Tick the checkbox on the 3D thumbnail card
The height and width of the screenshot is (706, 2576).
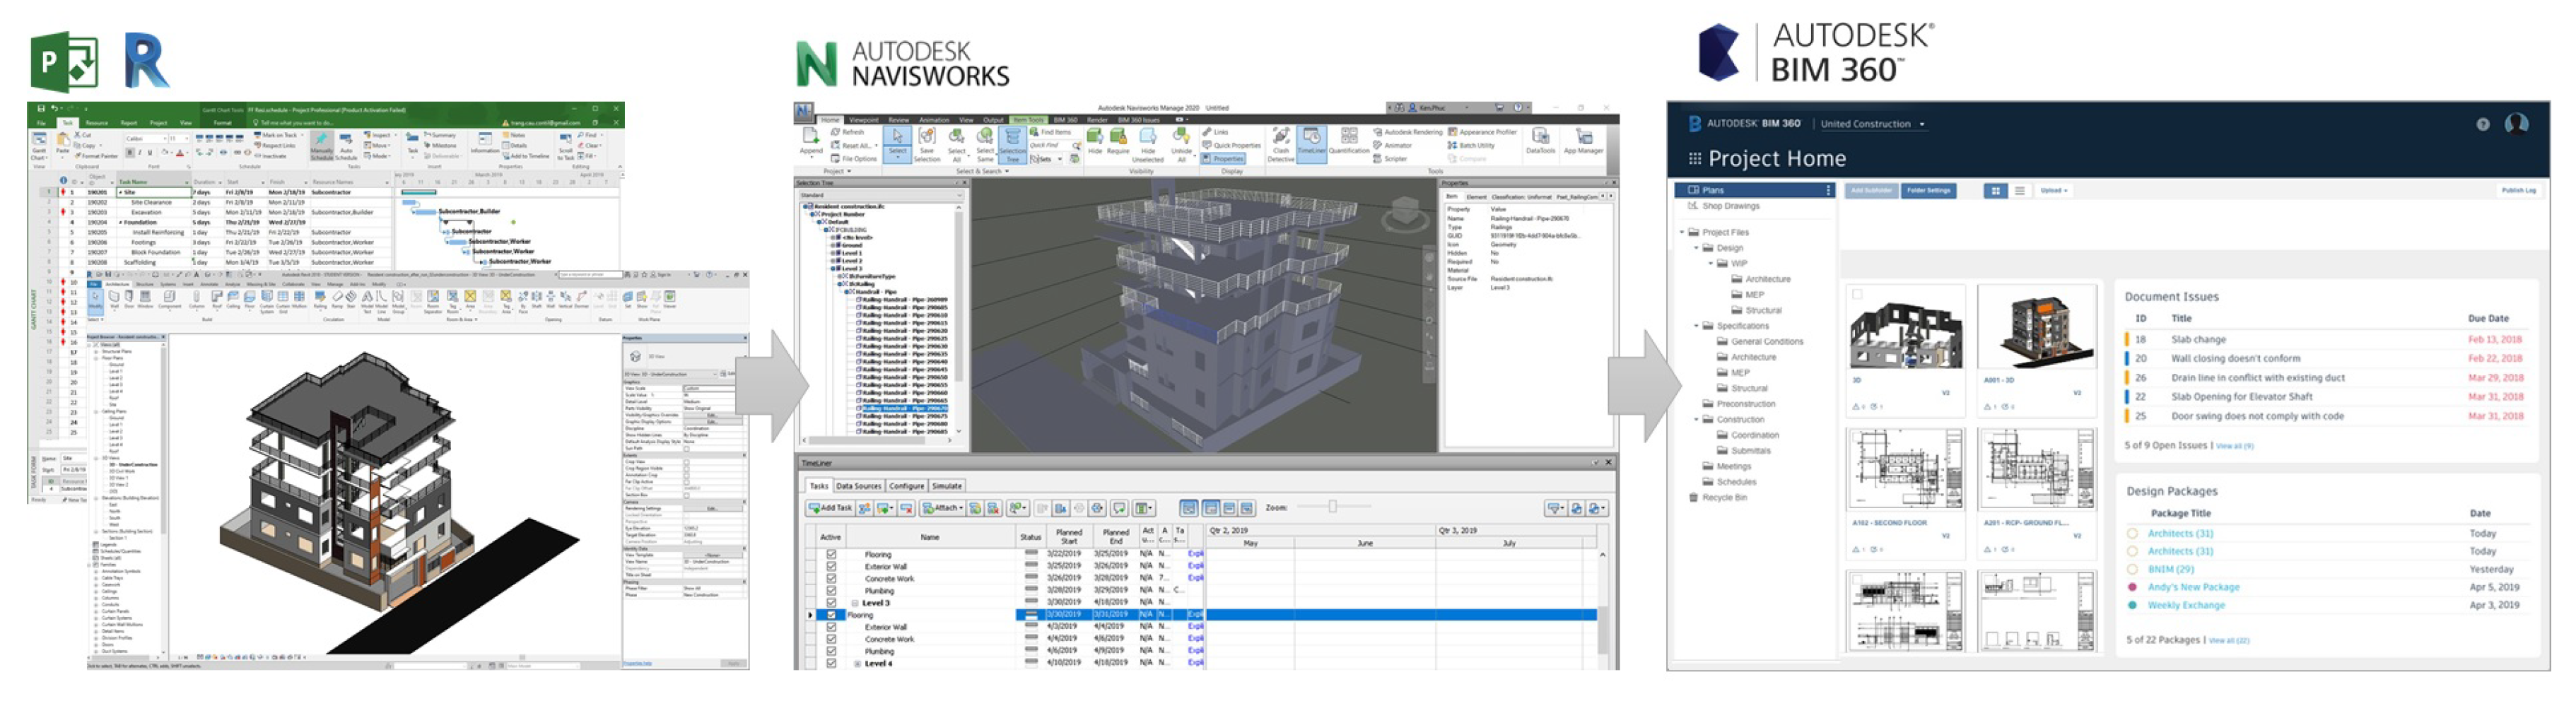click(1858, 294)
